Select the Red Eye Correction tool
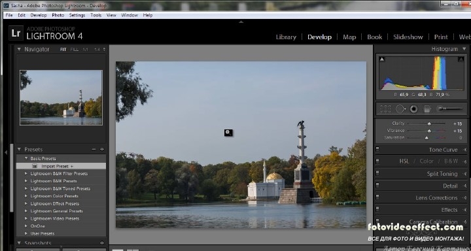The width and height of the screenshot is (471, 251). pos(414,109)
